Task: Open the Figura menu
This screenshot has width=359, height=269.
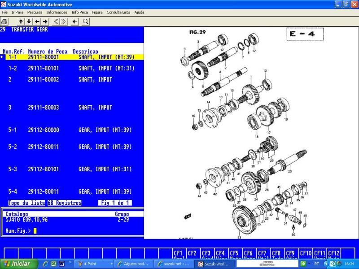Action: tap(97, 13)
